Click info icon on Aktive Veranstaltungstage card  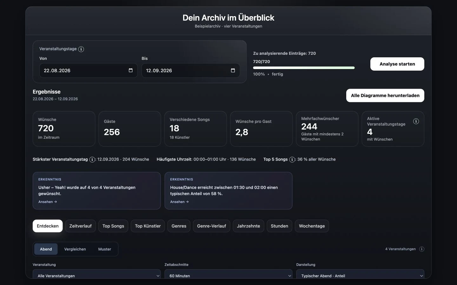[416, 121]
